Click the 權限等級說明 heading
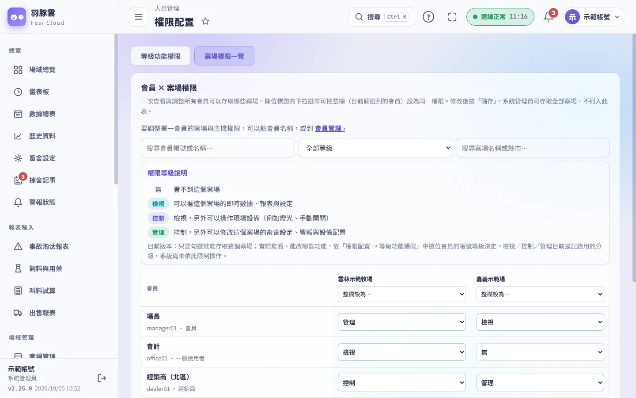Viewport: 636px width, 398px height. (x=167, y=173)
